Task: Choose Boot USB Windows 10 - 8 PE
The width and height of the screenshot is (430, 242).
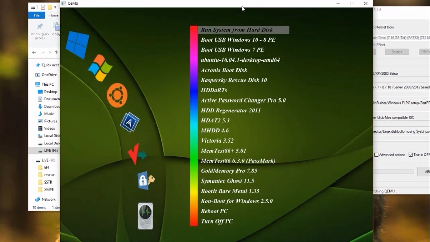Action: point(238,40)
